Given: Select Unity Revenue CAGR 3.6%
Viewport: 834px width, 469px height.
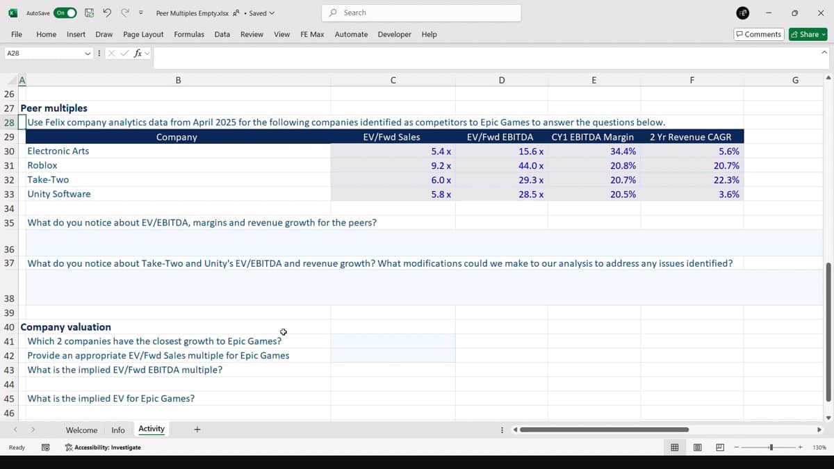Looking at the screenshot, I should point(692,194).
